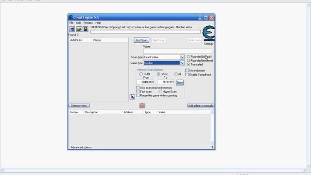Open the Edit menu

click(x=79, y=23)
